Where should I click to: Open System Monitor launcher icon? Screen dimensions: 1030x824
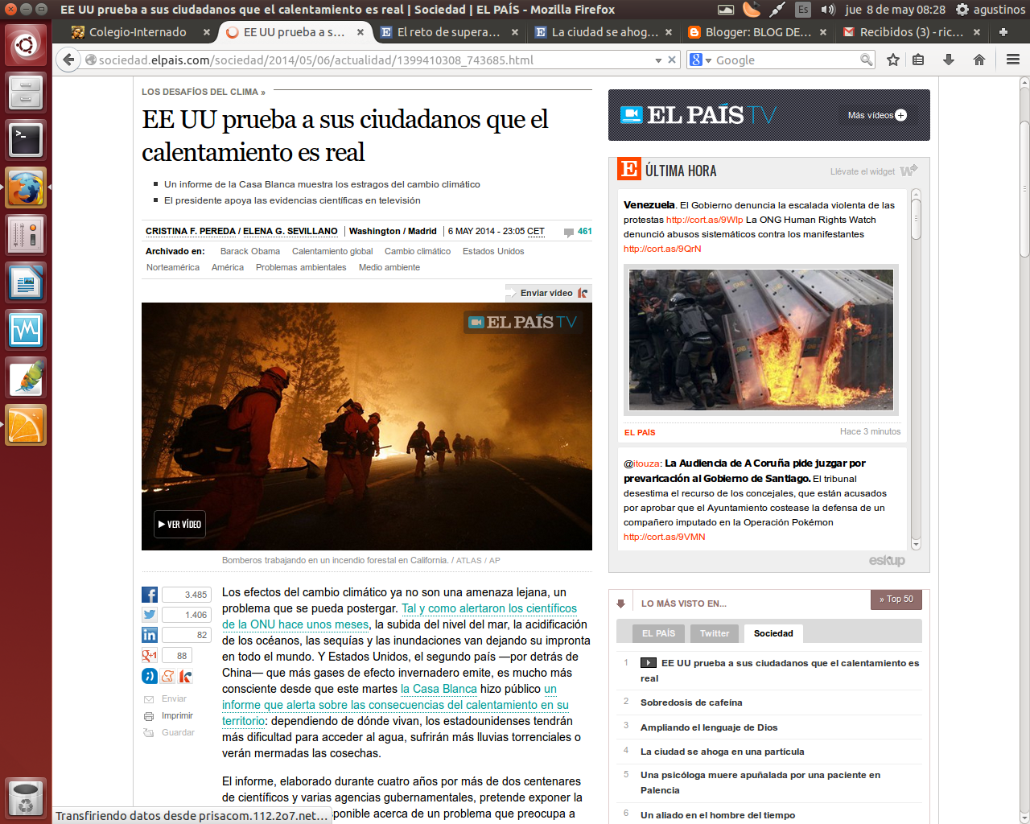pyautogui.click(x=26, y=330)
